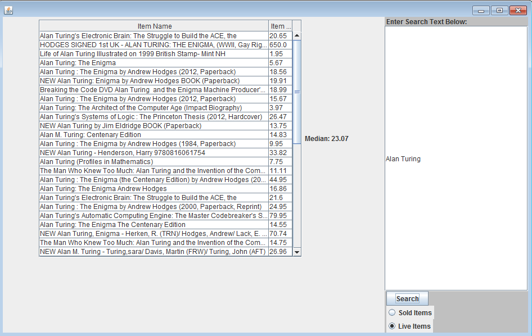
Task: Click the price cell 18.56
Action: [280, 72]
